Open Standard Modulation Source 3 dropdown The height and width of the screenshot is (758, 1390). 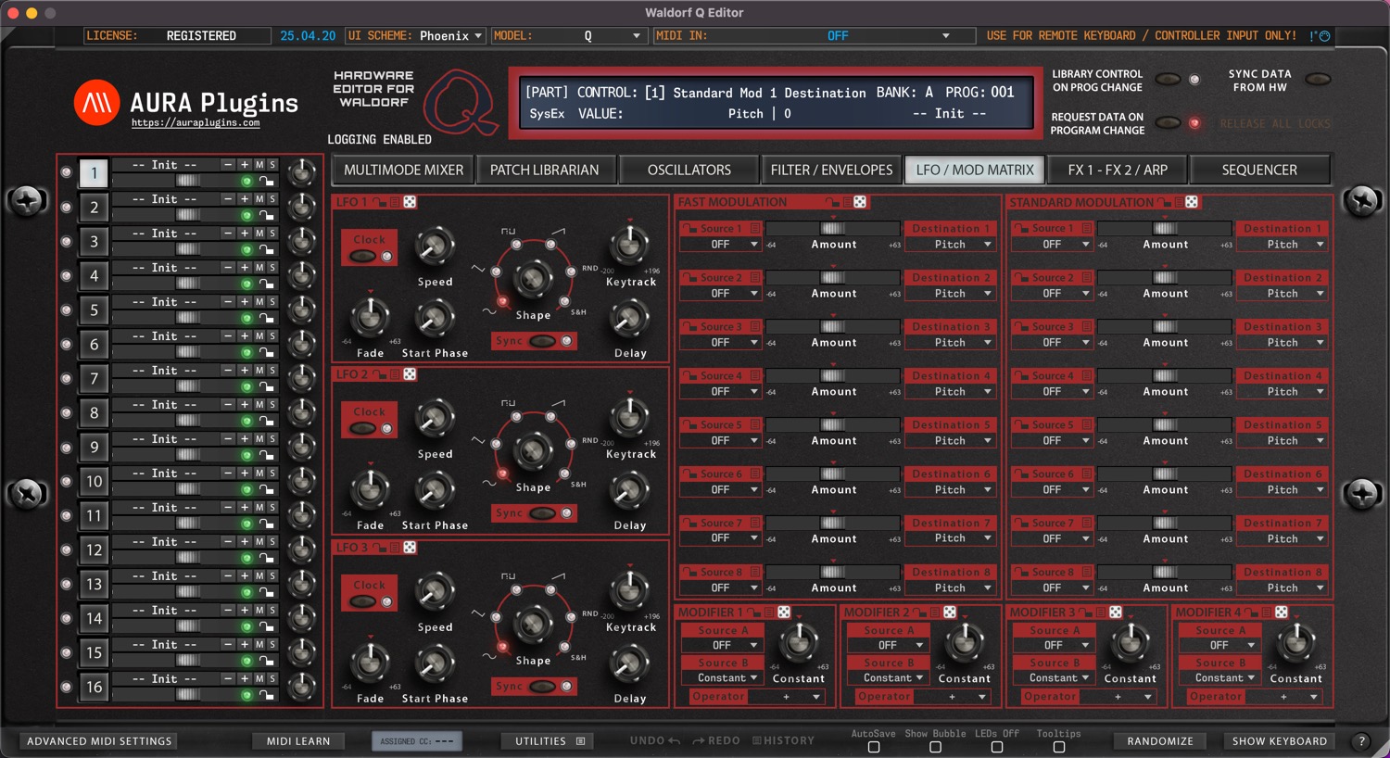pyautogui.click(x=1052, y=343)
